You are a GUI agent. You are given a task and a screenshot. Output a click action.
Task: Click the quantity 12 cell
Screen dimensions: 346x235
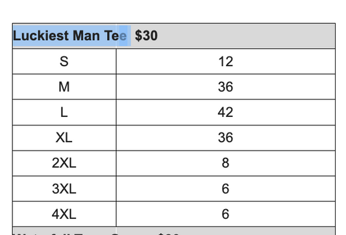point(226,62)
